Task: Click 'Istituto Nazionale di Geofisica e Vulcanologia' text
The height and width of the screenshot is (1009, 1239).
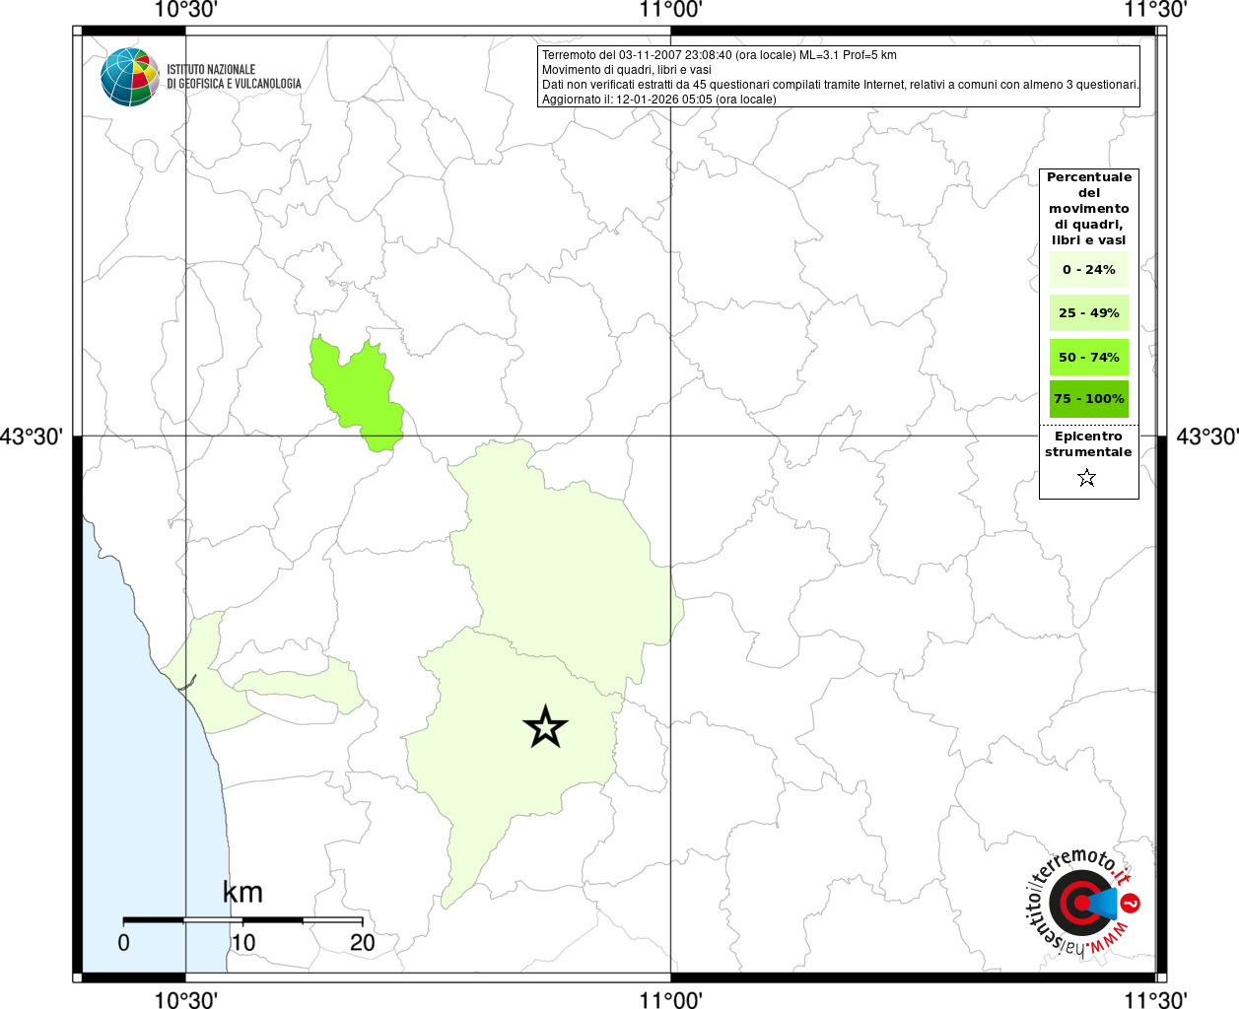Action: [234, 77]
